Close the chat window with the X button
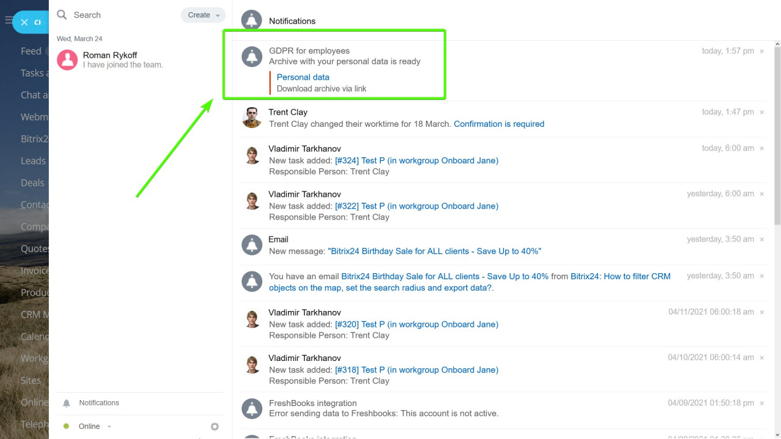This screenshot has height=439, width=781. 24,22
